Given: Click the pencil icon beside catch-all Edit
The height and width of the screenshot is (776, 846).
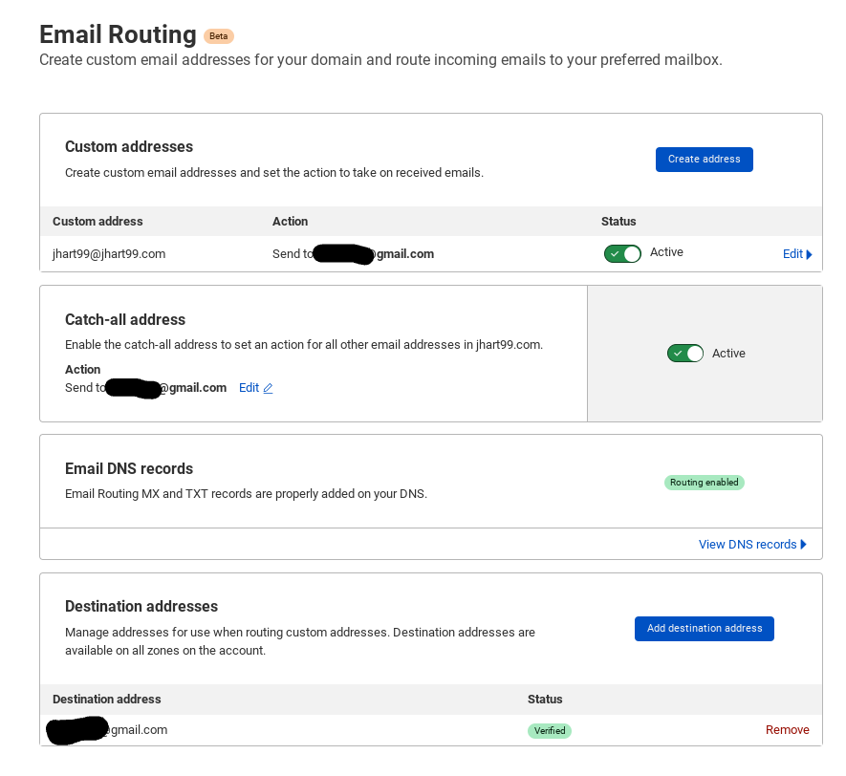Looking at the screenshot, I should pyautogui.click(x=268, y=389).
